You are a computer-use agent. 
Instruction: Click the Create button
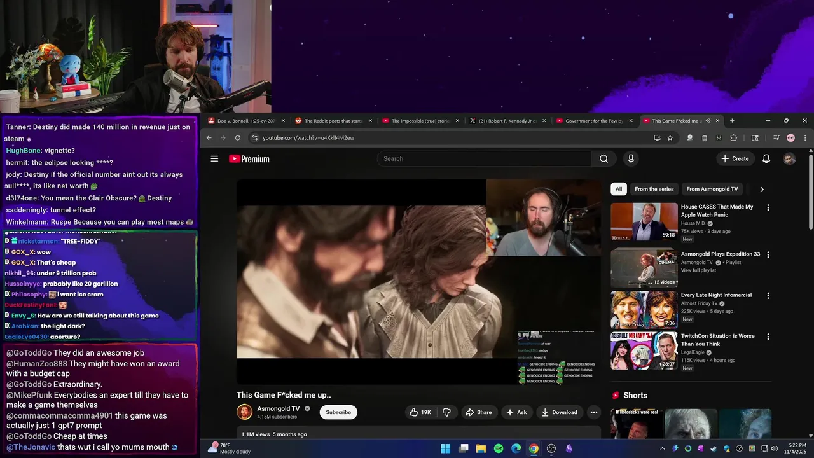click(735, 159)
